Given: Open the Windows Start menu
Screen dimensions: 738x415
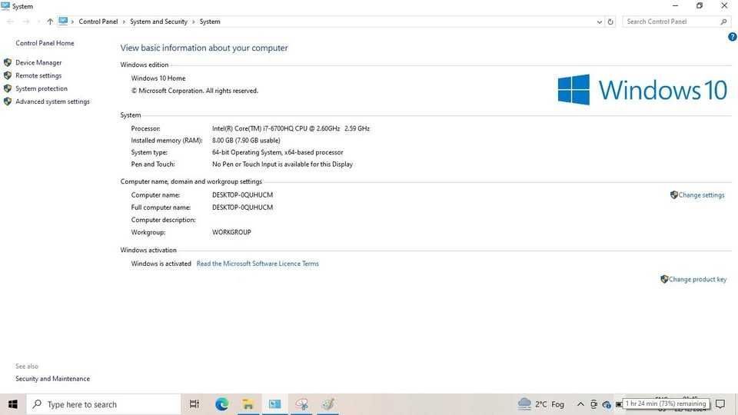Looking at the screenshot, I should click(x=13, y=403).
